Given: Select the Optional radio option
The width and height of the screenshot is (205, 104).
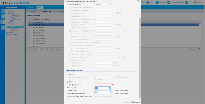Looking at the screenshot, I should tap(95, 97).
